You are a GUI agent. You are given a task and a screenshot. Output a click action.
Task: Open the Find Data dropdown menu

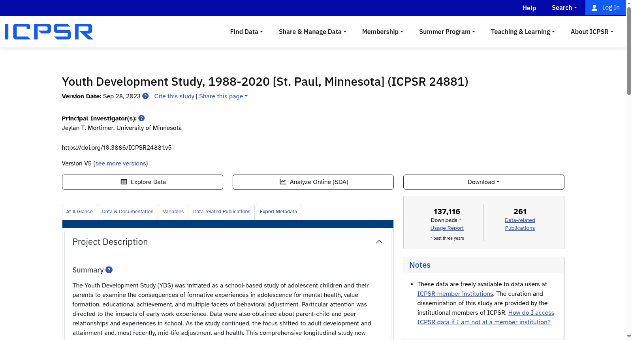point(246,32)
